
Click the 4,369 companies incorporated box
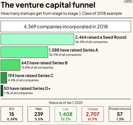(66, 26)
